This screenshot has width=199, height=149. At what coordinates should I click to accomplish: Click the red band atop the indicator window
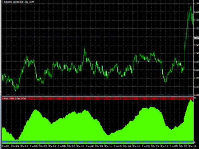109,98
